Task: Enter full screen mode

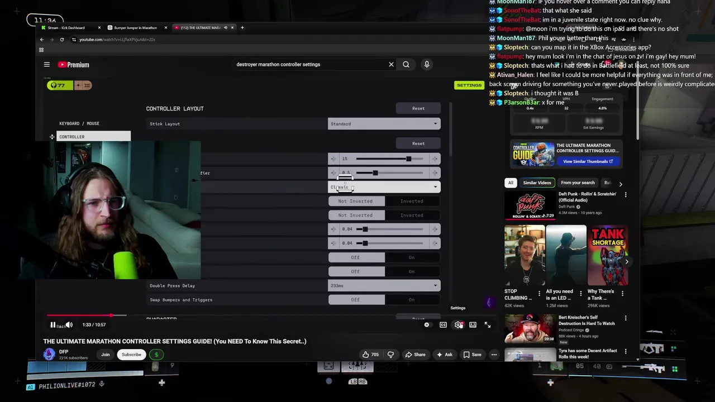Action: [488, 325]
